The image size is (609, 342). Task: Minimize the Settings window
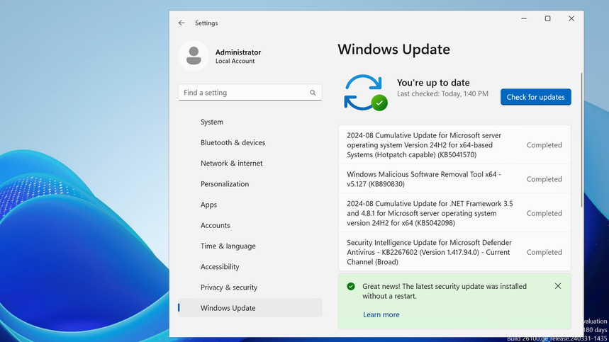pos(524,18)
